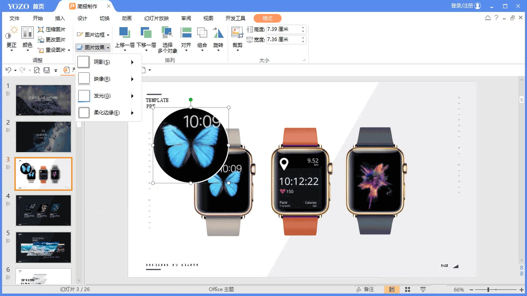Screen dimensions: 527x296
Task: Switch to the 切换 transitions tab
Action: (x=105, y=18)
